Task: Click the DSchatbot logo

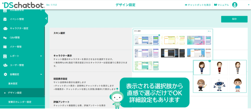Action: (24, 5)
